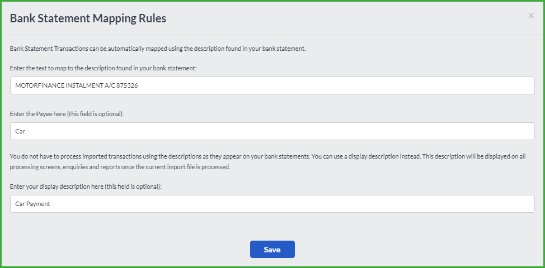Screen dimensions: 545x268
Task: Click the 'Enter the text to map' label
Action: (x=103, y=68)
